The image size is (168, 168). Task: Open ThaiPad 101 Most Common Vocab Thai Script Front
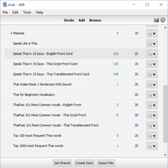point(50,115)
